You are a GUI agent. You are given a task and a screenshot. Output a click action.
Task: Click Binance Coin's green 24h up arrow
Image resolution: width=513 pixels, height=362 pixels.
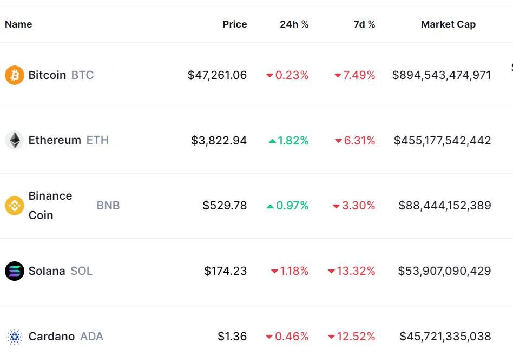click(270, 206)
